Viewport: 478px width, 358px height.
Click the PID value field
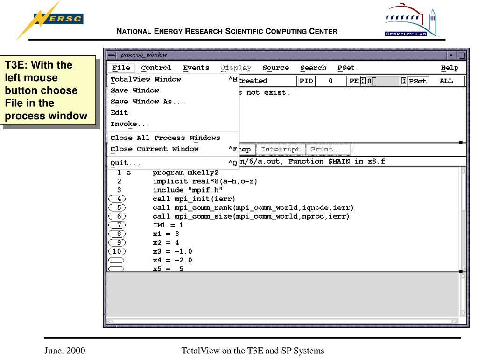click(331, 81)
